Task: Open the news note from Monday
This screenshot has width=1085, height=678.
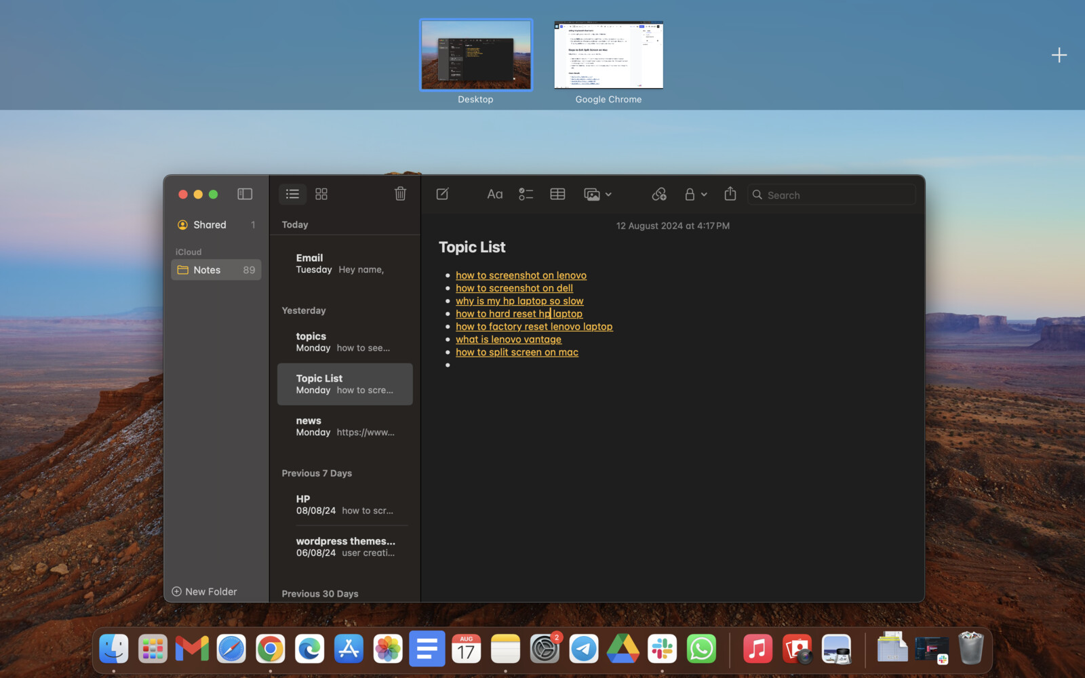Action: click(x=344, y=426)
